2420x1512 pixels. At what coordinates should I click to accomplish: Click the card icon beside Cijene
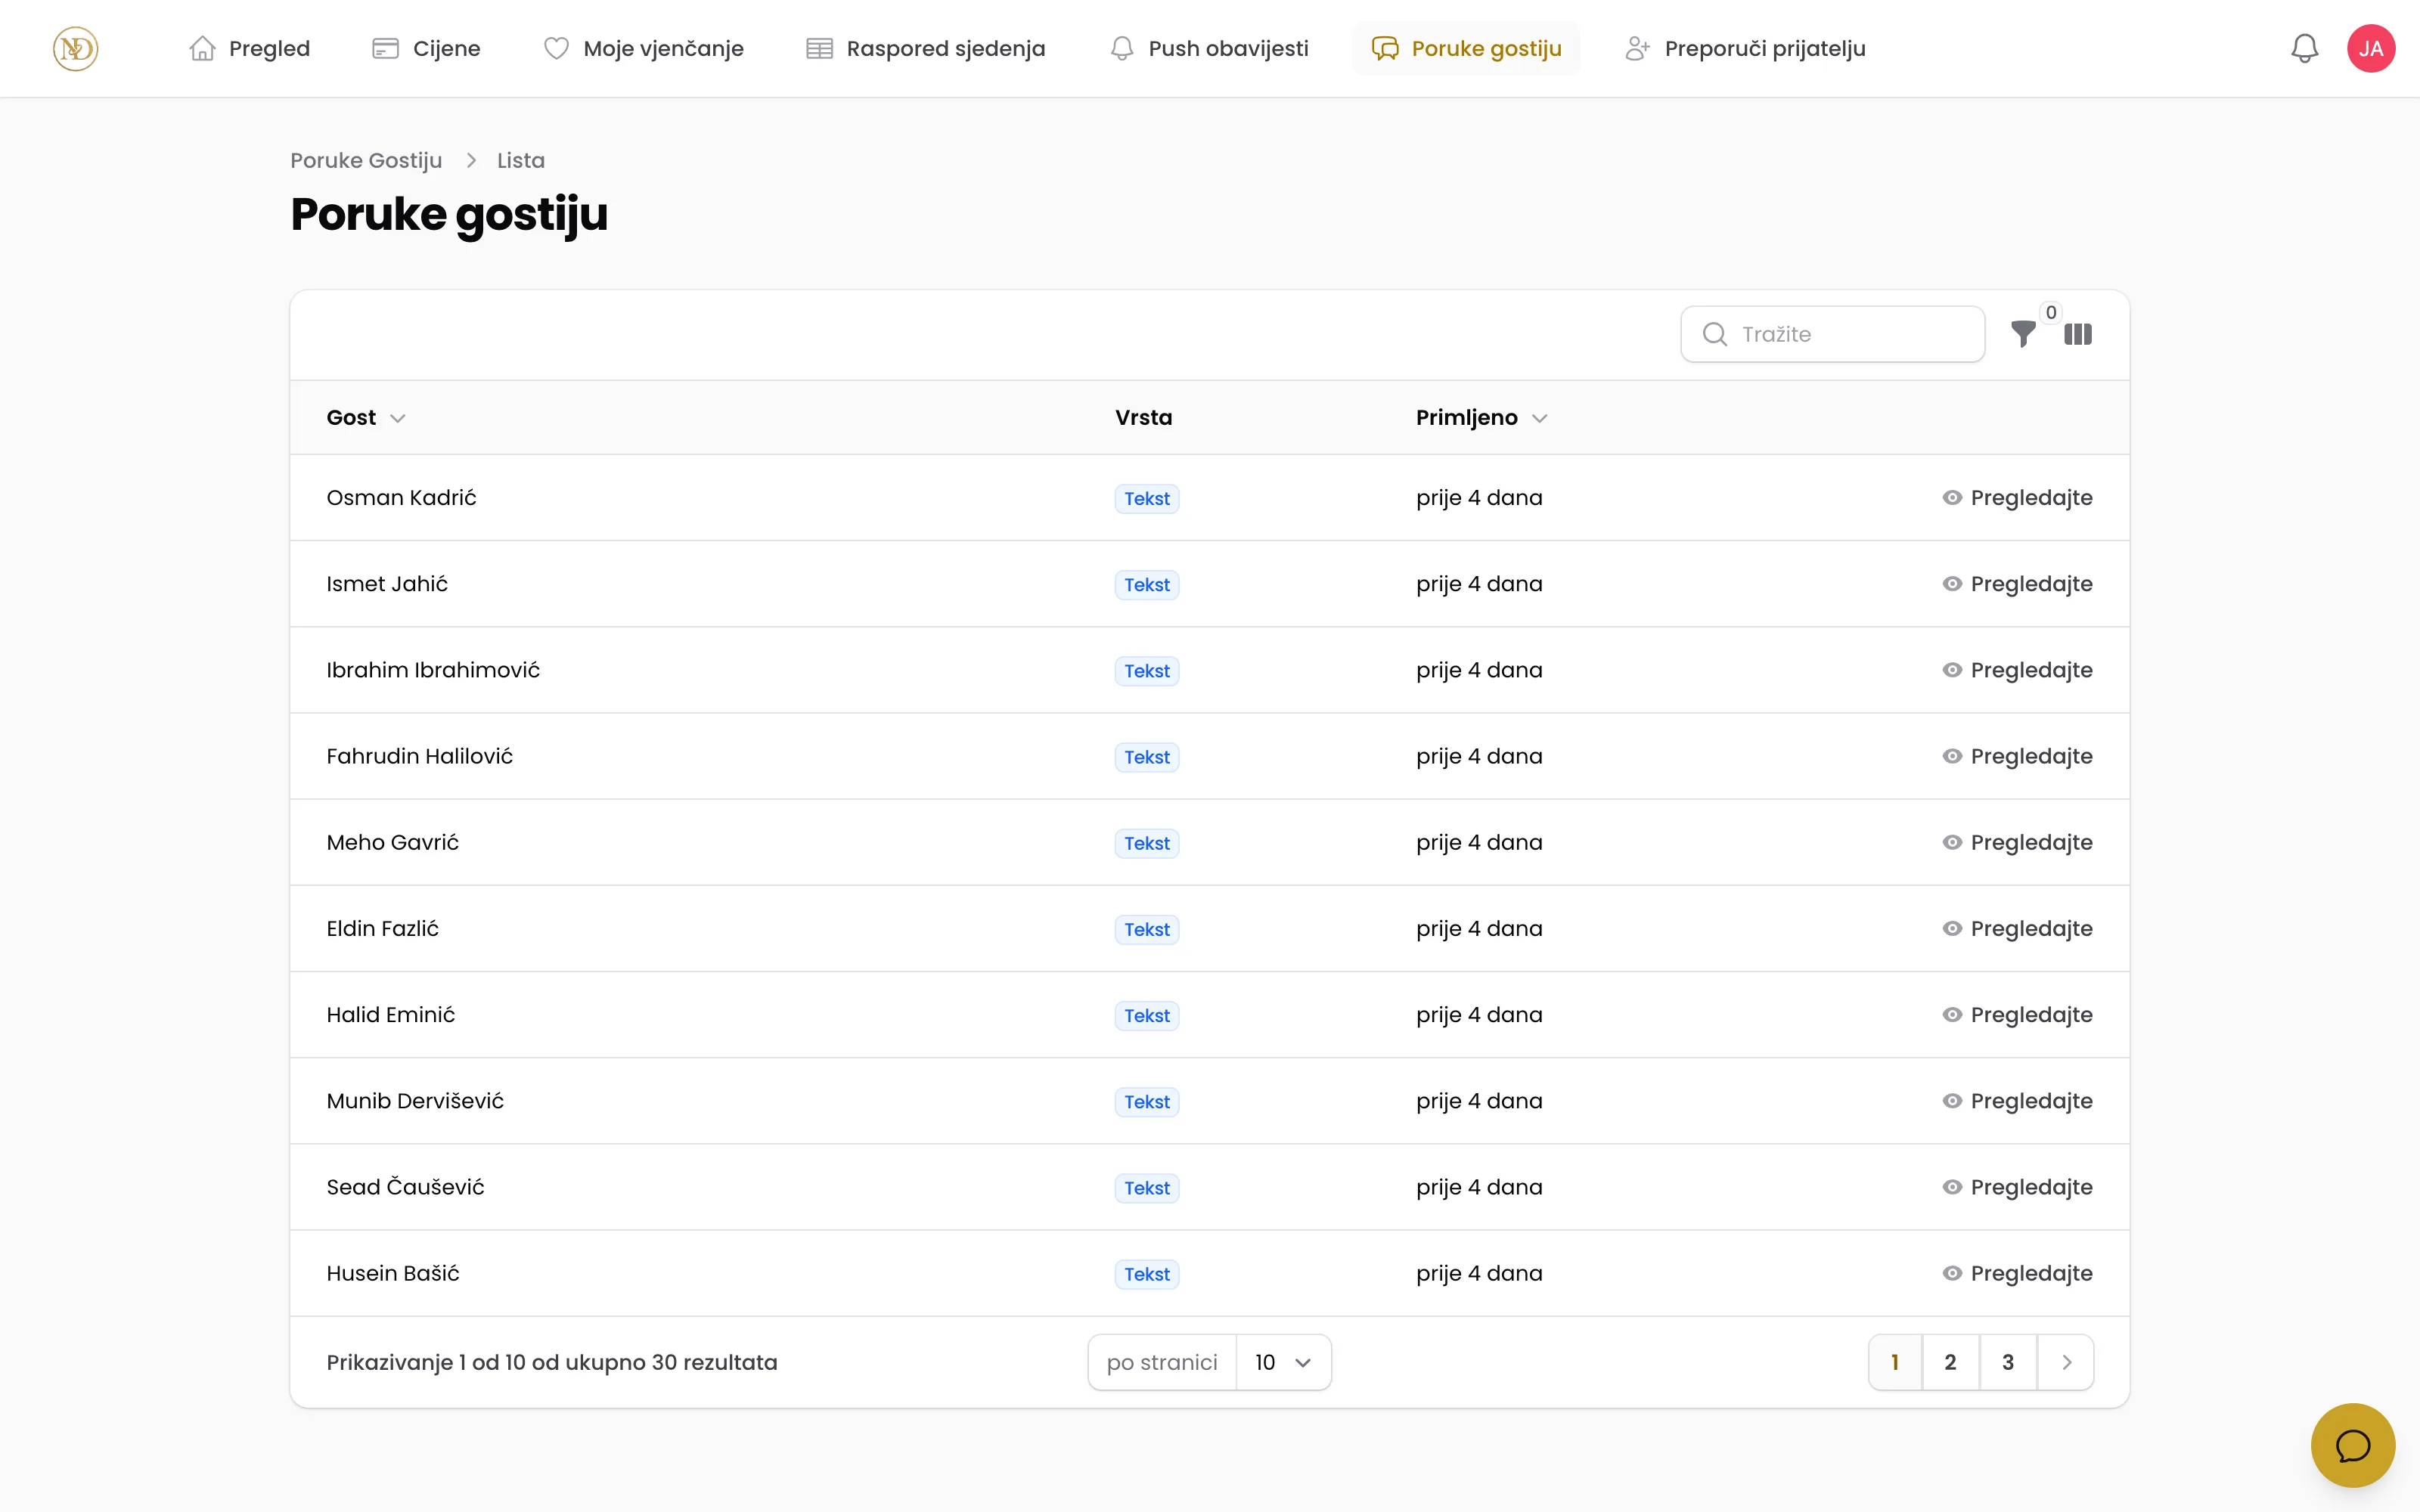coord(385,48)
